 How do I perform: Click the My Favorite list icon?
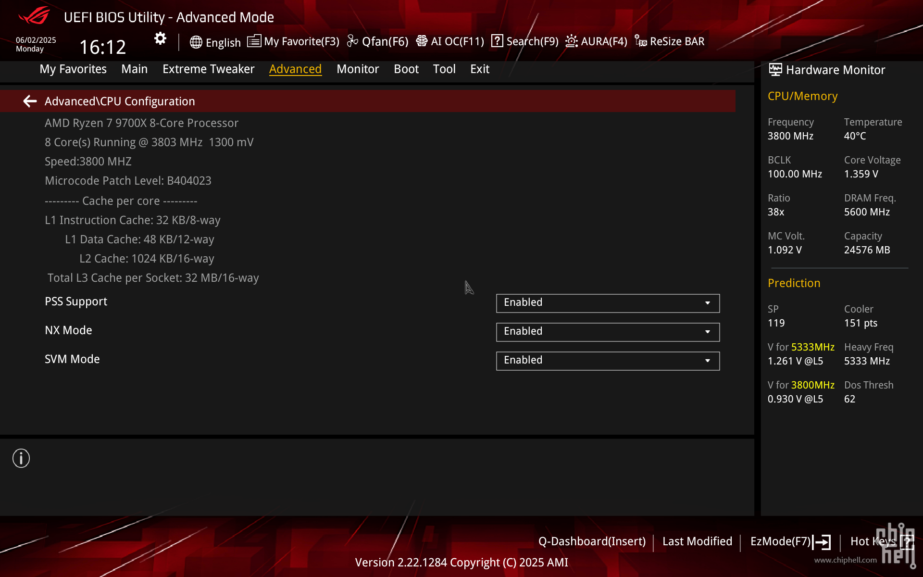point(254,41)
